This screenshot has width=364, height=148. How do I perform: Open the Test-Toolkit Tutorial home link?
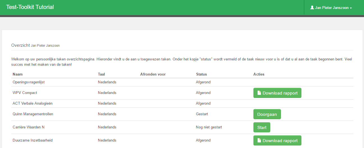pos(30,7)
